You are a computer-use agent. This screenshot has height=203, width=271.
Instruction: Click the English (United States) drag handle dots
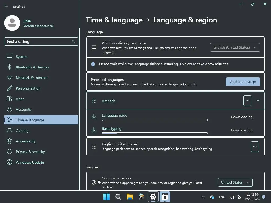point(94,147)
